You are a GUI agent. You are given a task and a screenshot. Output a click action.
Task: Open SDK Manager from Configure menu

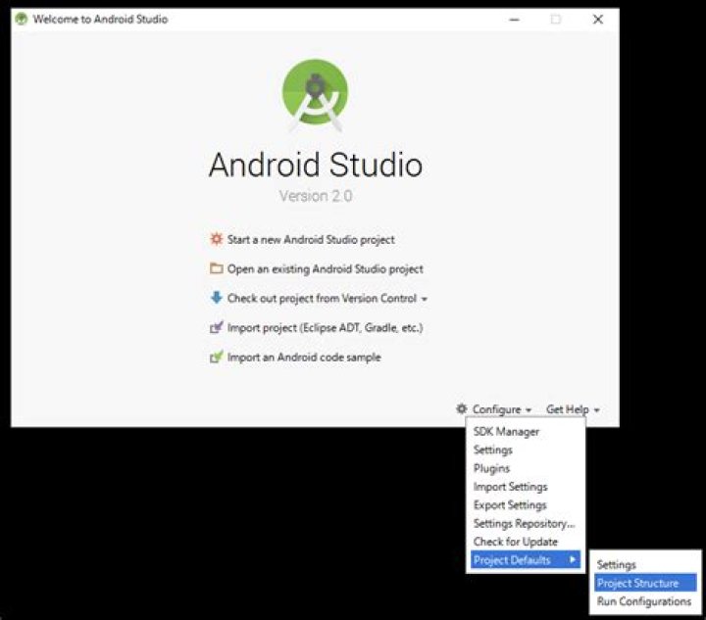click(506, 432)
